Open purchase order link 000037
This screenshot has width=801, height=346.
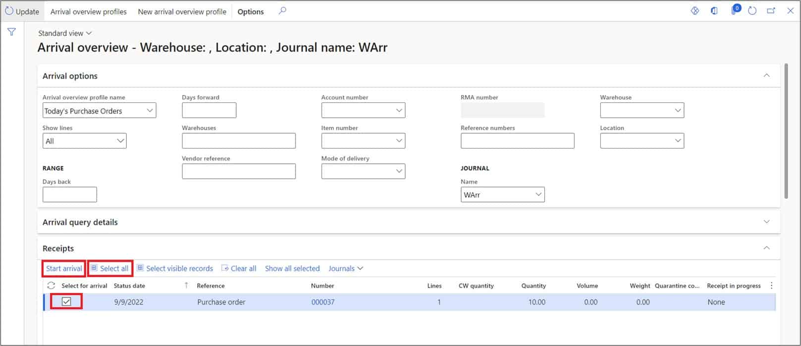click(x=322, y=302)
